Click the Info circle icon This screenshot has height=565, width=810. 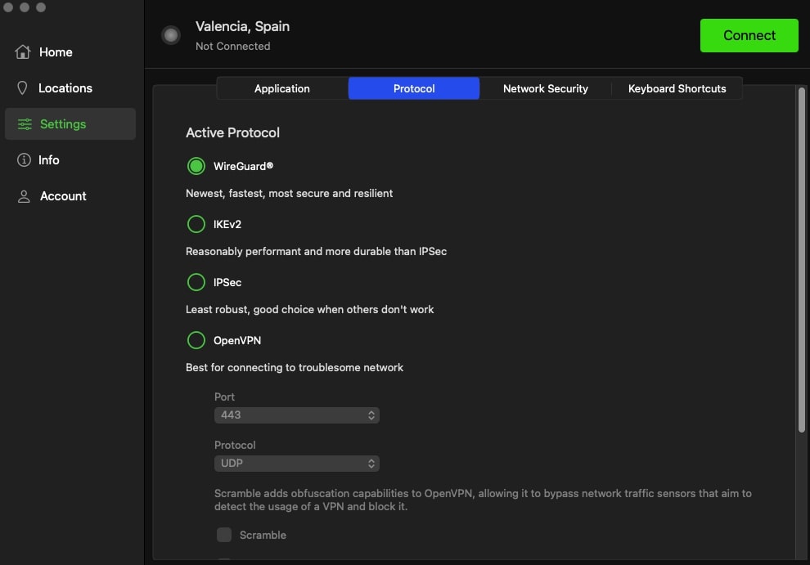coord(24,160)
